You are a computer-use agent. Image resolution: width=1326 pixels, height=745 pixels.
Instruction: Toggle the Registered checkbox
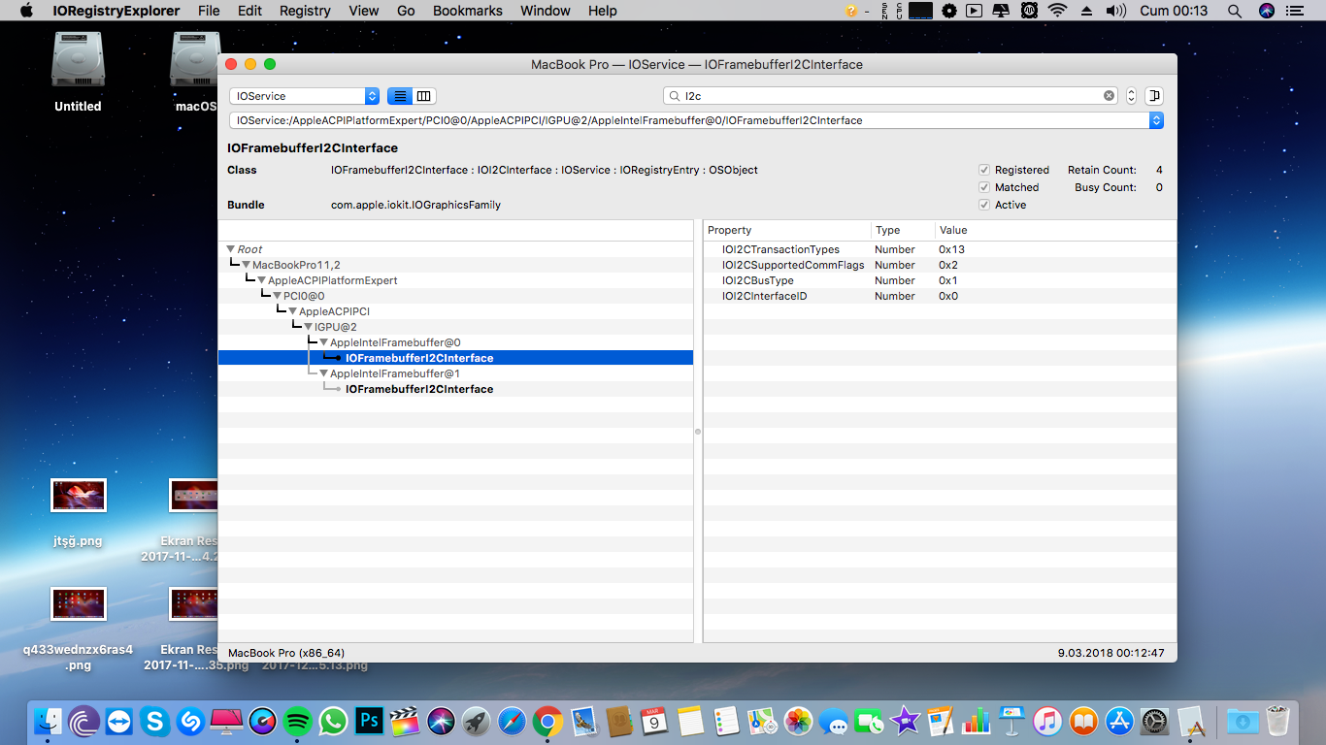pos(984,170)
